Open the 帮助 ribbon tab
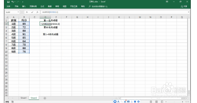The height and width of the screenshot is (103, 197). click(x=83, y=6)
